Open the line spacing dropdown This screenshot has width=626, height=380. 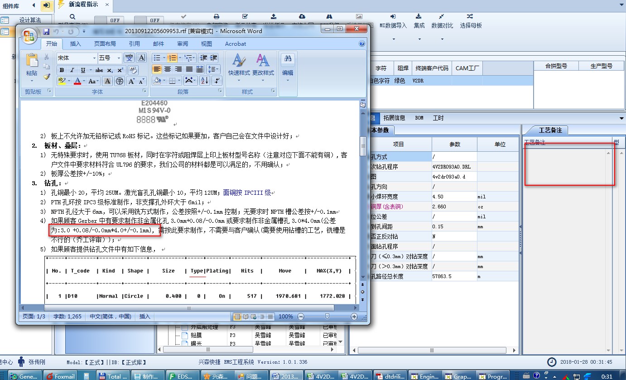[x=213, y=69]
